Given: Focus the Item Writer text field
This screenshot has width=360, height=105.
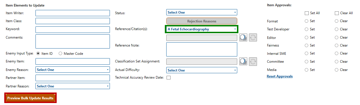Looking at the screenshot, I should point(73,13).
